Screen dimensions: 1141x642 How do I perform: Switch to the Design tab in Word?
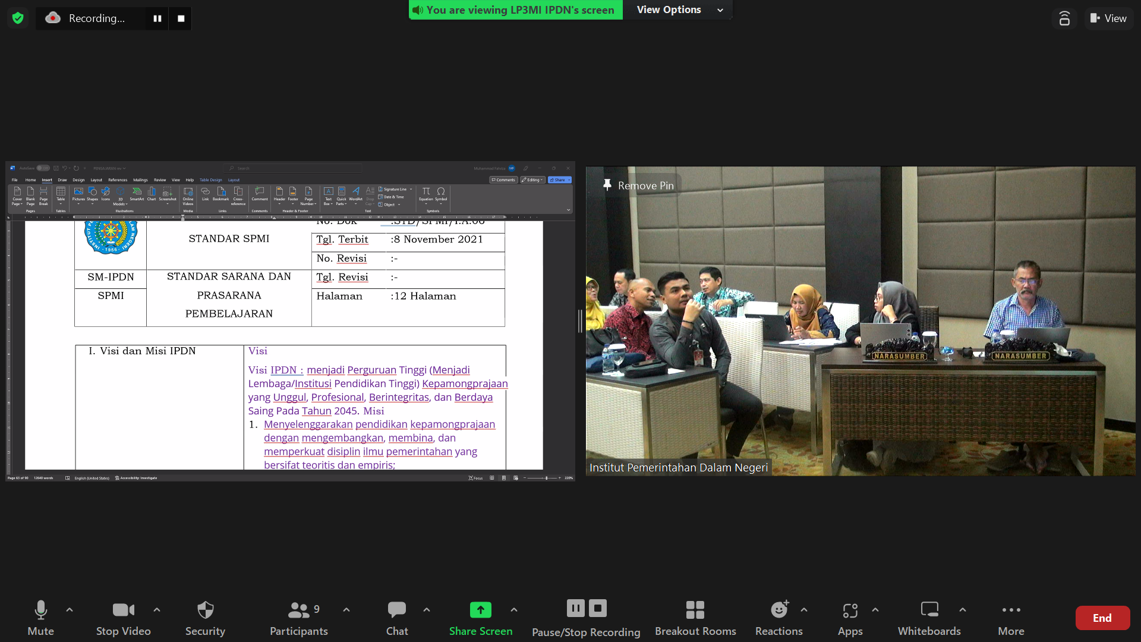click(78, 180)
